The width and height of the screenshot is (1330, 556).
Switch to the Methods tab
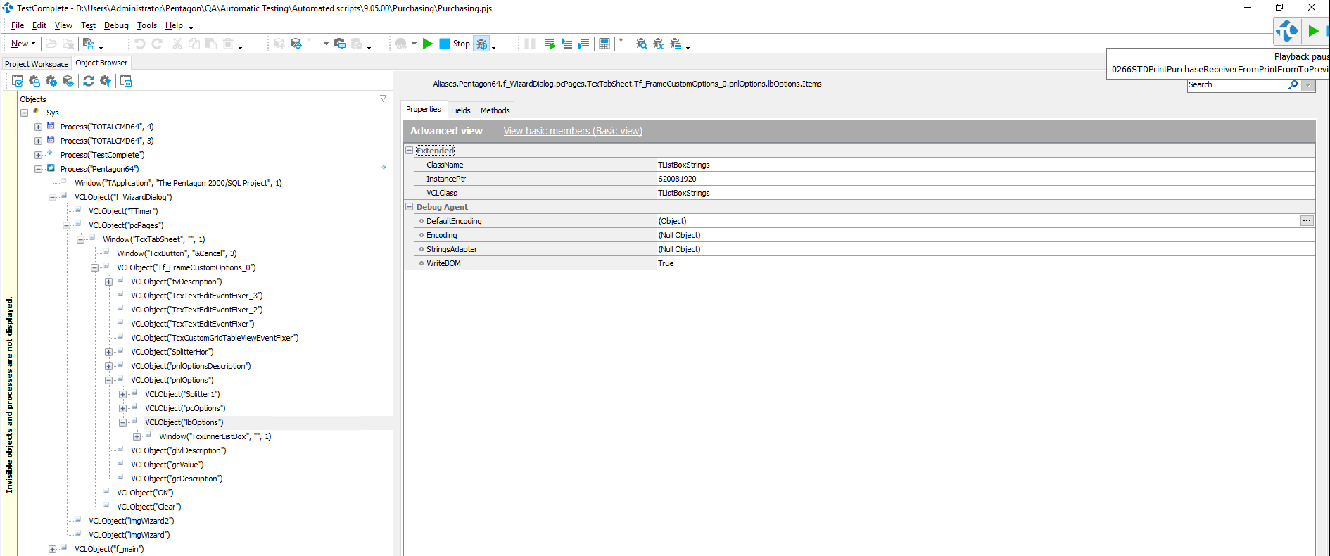coord(495,110)
